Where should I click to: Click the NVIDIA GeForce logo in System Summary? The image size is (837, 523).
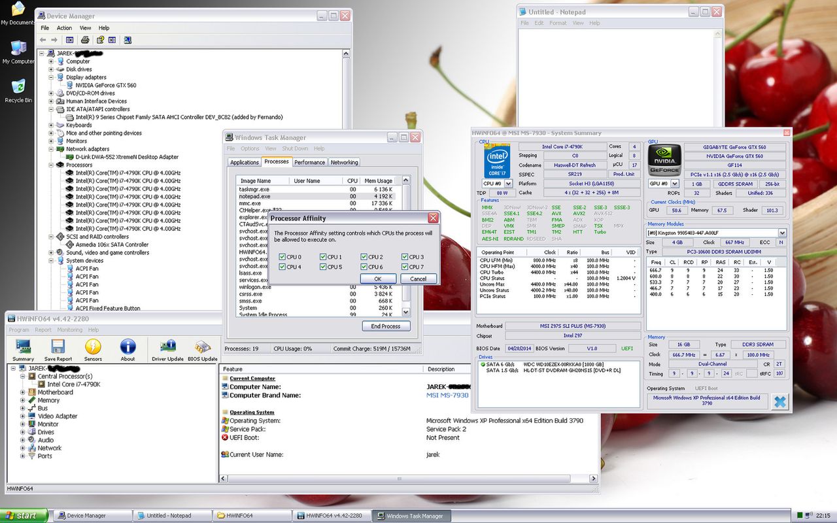[664, 161]
